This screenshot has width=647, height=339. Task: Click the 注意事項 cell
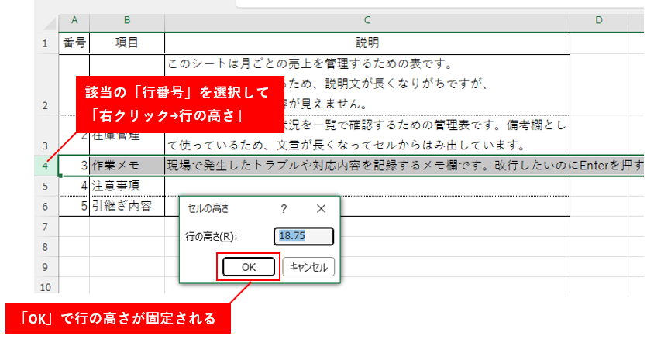coord(126,186)
